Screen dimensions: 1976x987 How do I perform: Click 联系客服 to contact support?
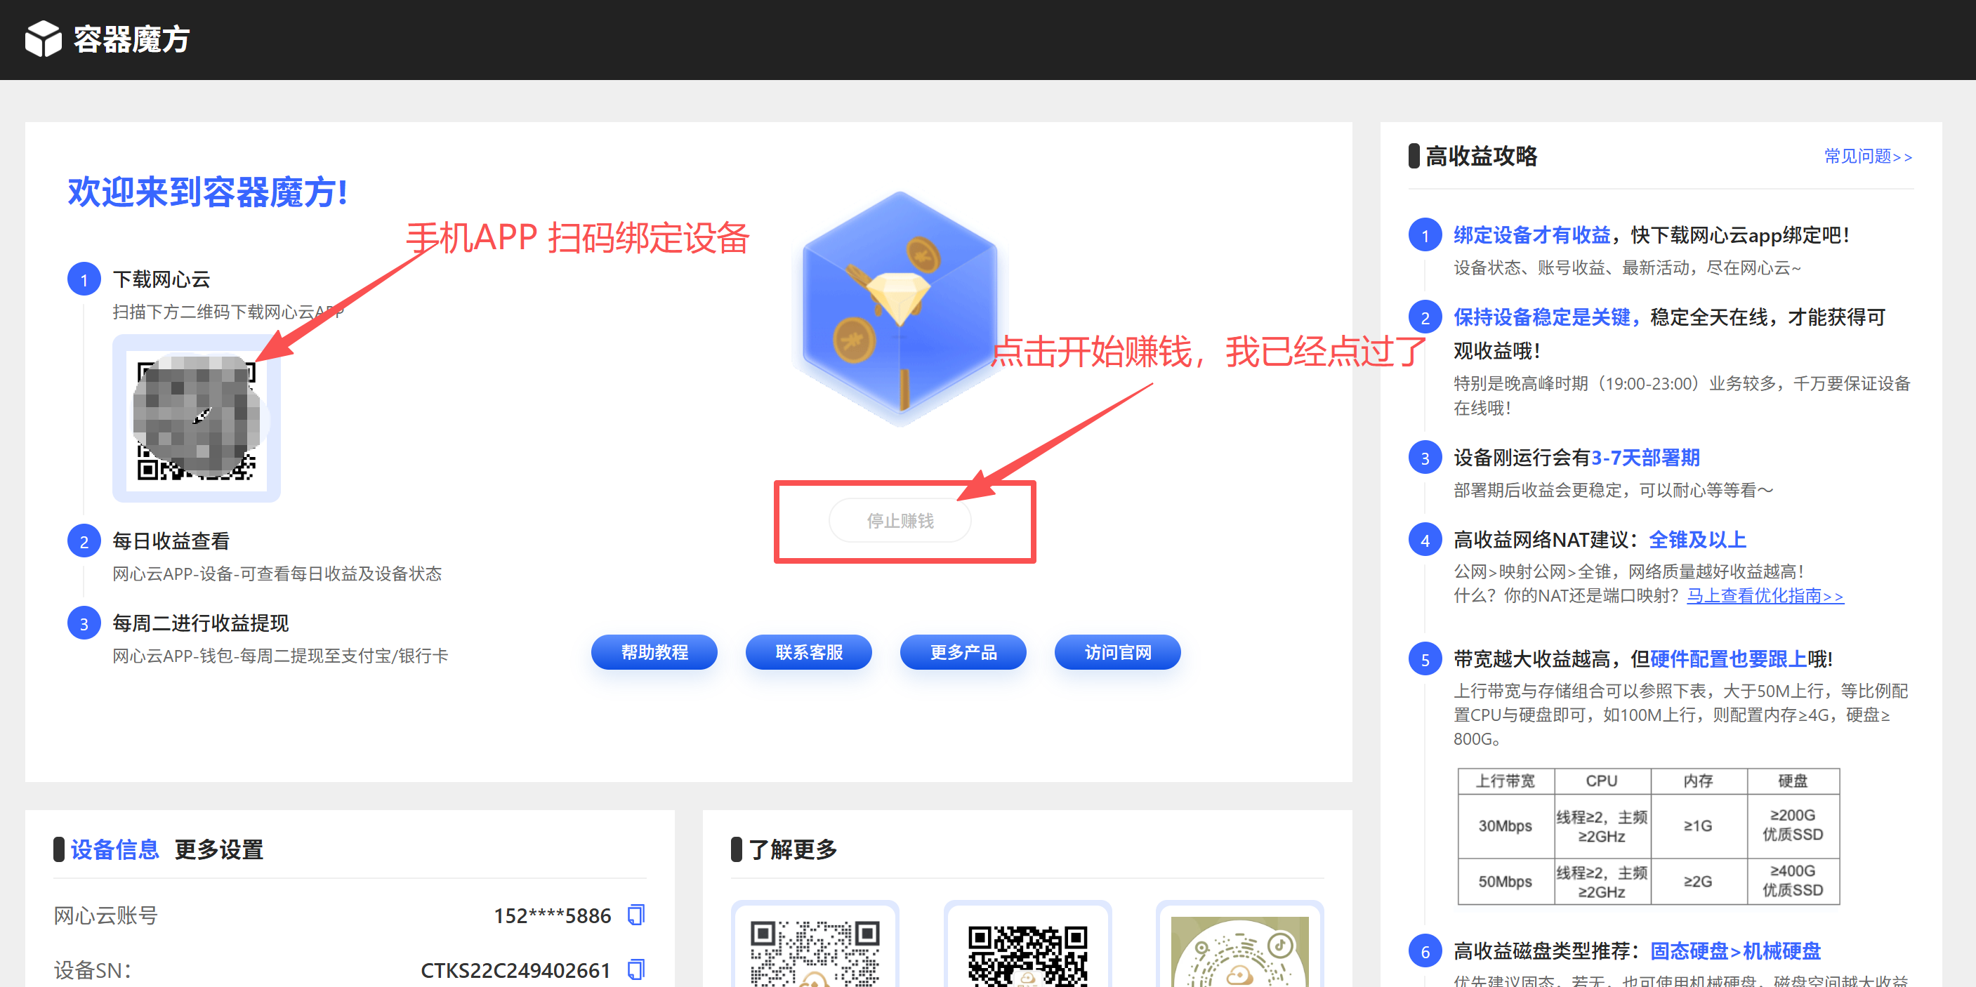coord(808,652)
